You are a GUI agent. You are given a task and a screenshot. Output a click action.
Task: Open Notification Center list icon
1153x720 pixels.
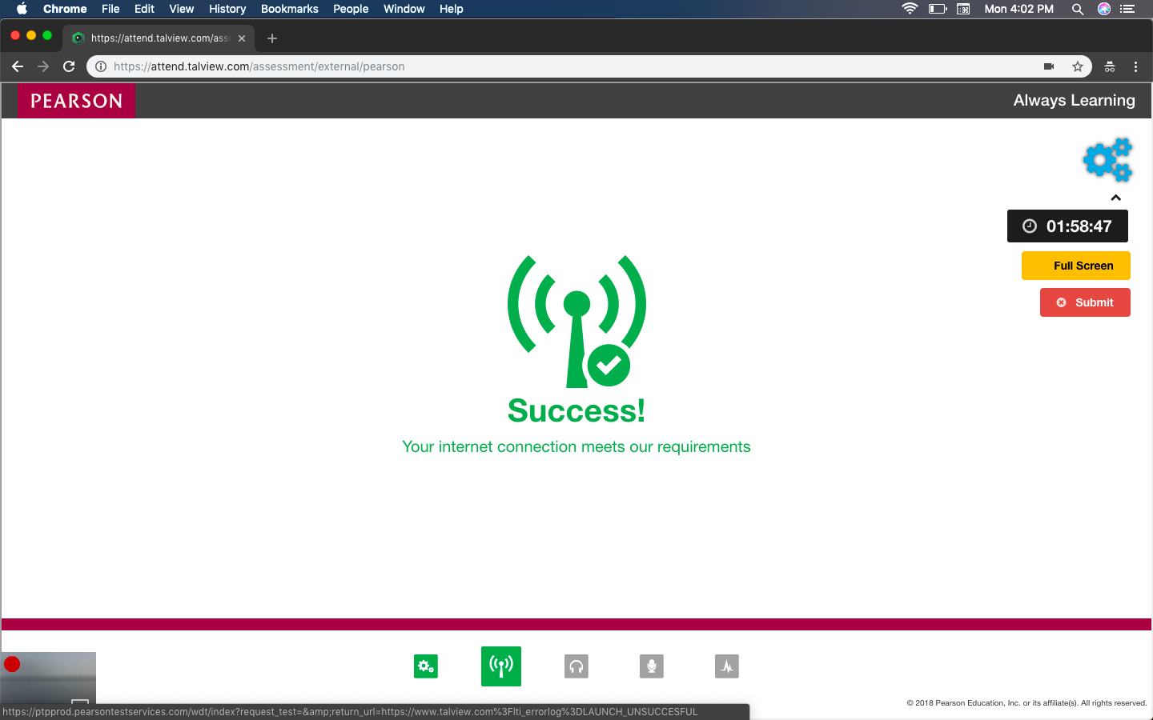(x=1127, y=9)
